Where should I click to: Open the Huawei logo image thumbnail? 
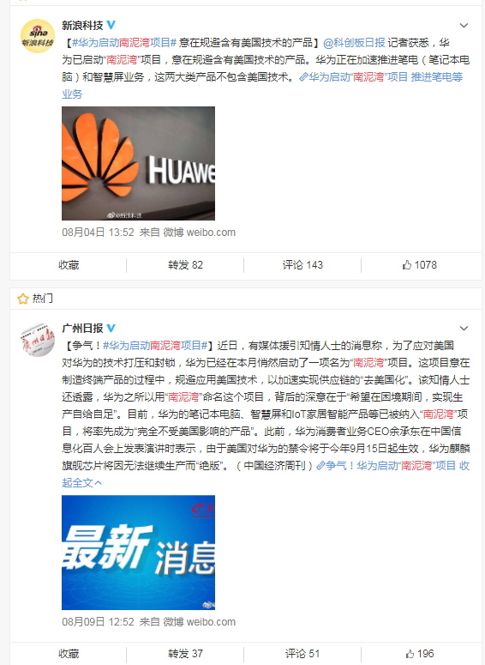(139, 163)
